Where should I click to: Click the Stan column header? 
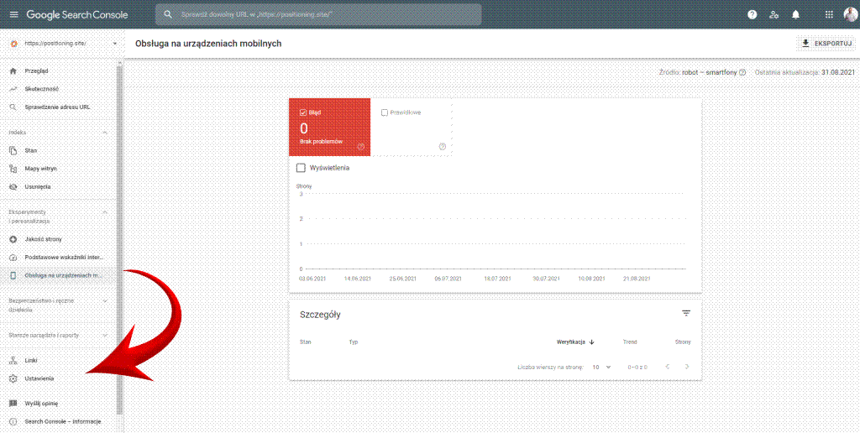[306, 342]
